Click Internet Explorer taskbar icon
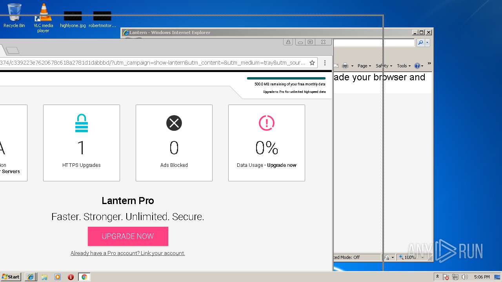 (31, 277)
